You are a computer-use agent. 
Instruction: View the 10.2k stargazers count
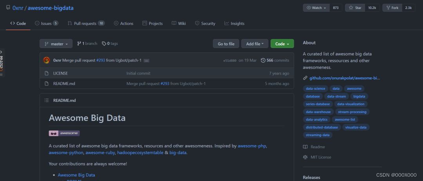[372, 8]
